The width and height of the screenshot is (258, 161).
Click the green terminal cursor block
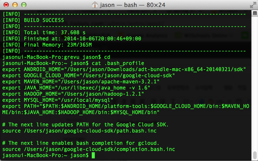tap(93, 155)
